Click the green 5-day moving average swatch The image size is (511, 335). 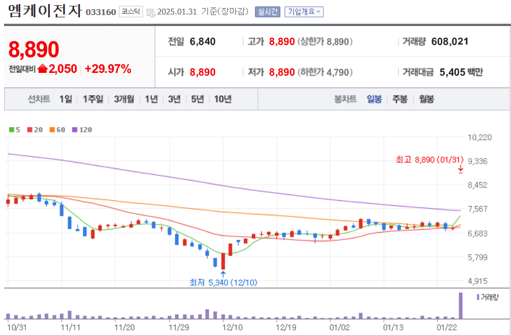pyautogui.click(x=12, y=130)
